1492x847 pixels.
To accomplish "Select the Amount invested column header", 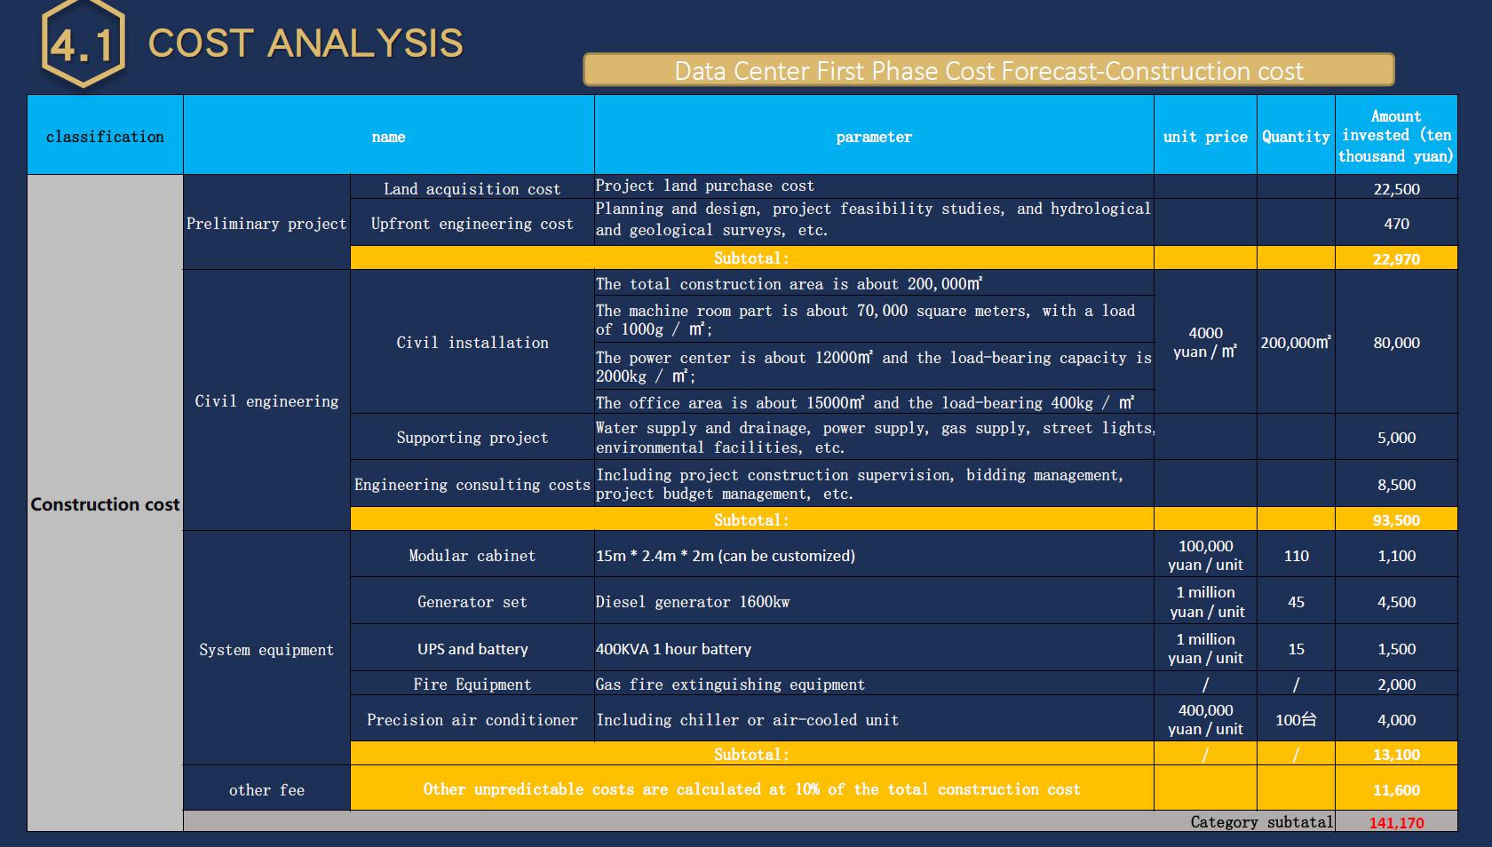I will tap(1395, 136).
